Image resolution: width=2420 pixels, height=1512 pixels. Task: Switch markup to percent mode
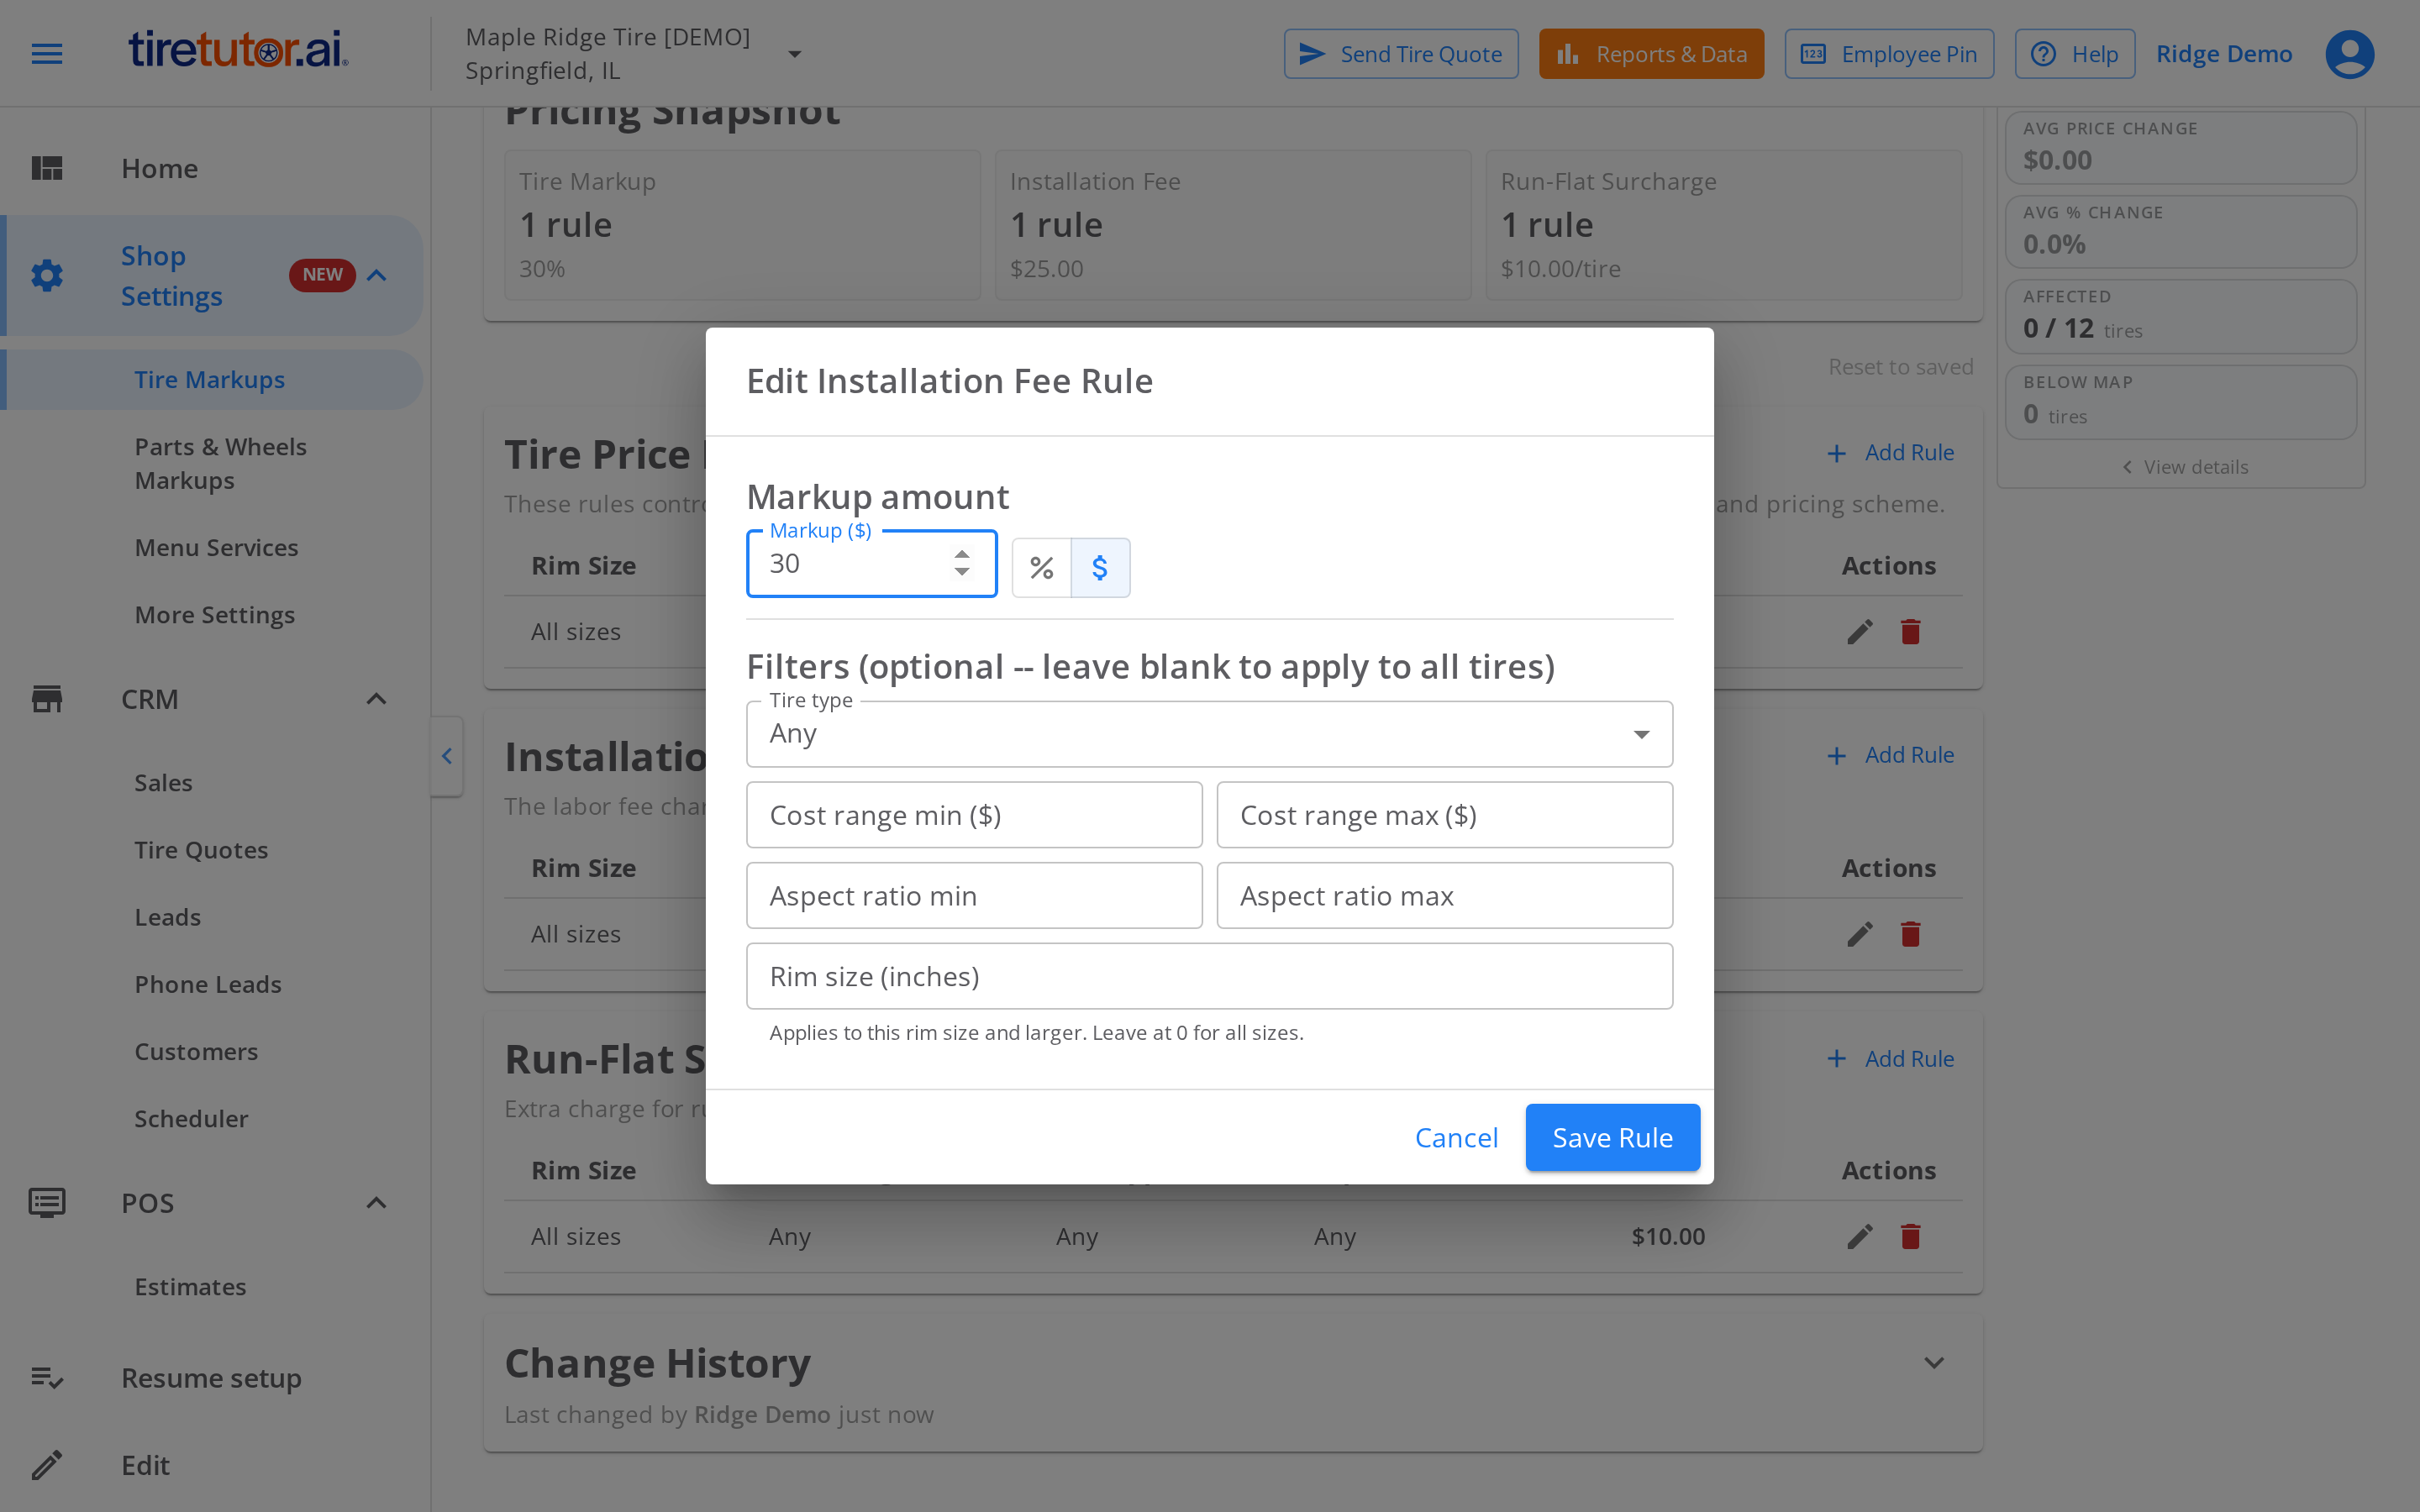1041,568
